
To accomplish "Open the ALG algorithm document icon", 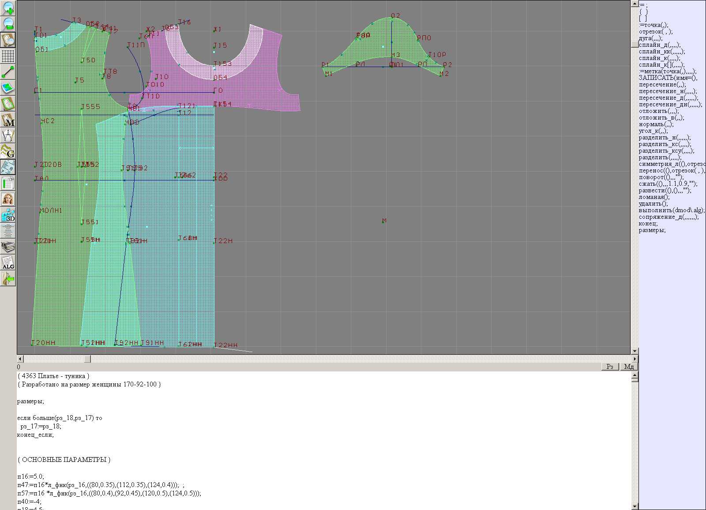I will click(x=8, y=263).
